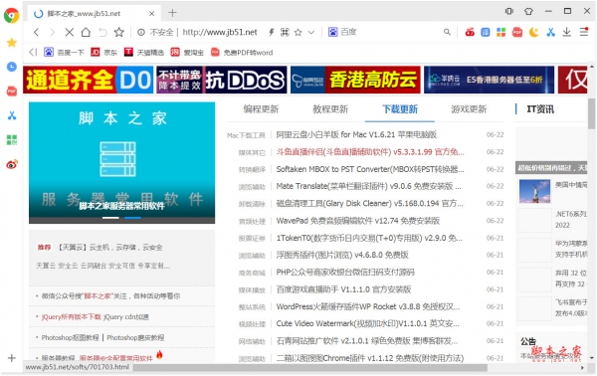Image resolution: width=597 pixels, height=376 pixels.
Task: Bookmark page with star beside undo arrow
Action: pyautogui.click(x=119, y=33)
